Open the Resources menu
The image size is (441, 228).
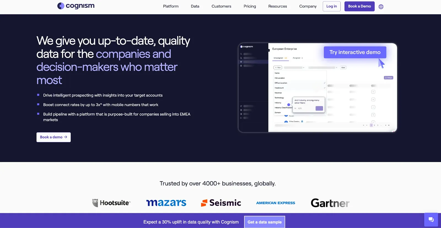[278, 6]
